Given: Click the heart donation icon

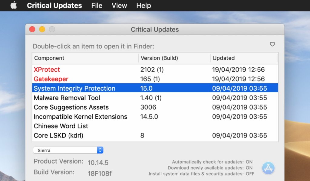Looking at the screenshot, I should [x=272, y=44].
